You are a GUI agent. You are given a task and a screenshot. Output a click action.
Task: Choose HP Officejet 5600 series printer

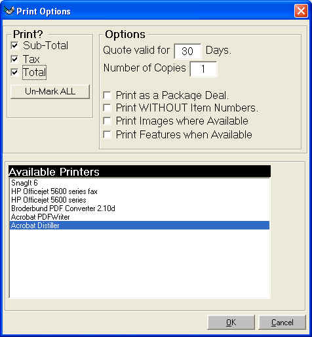click(140, 200)
